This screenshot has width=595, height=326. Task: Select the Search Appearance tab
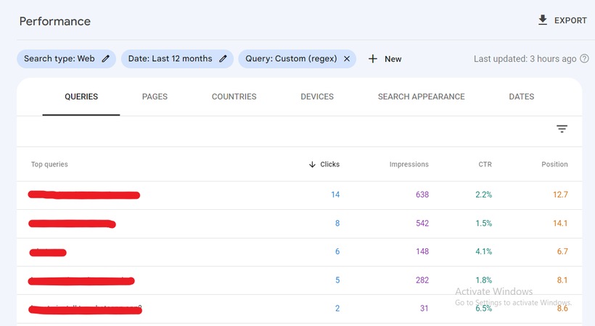(x=421, y=97)
